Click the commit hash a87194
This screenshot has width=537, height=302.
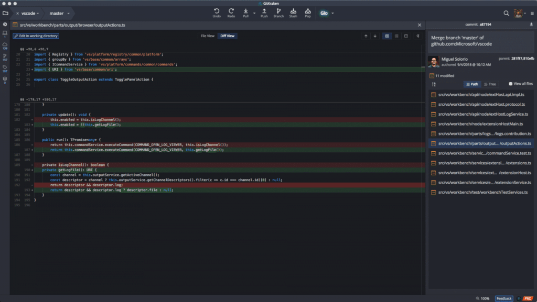[485, 25]
